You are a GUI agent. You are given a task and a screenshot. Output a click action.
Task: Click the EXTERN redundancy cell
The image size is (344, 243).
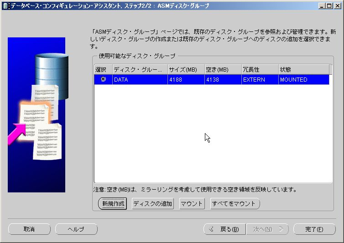coord(260,80)
